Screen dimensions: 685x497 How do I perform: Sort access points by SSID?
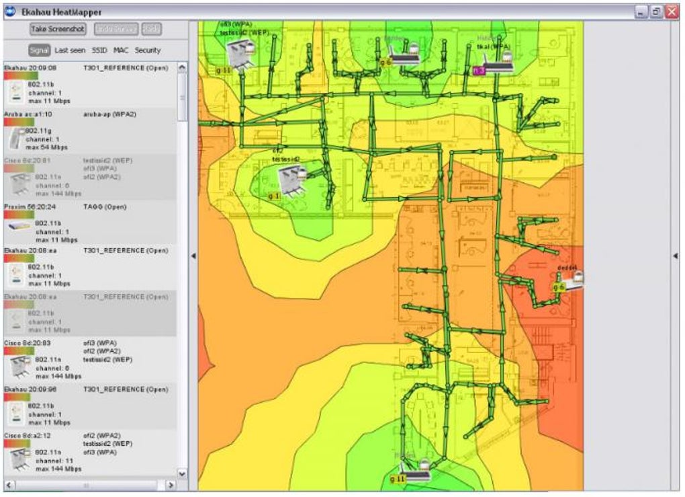click(x=99, y=50)
